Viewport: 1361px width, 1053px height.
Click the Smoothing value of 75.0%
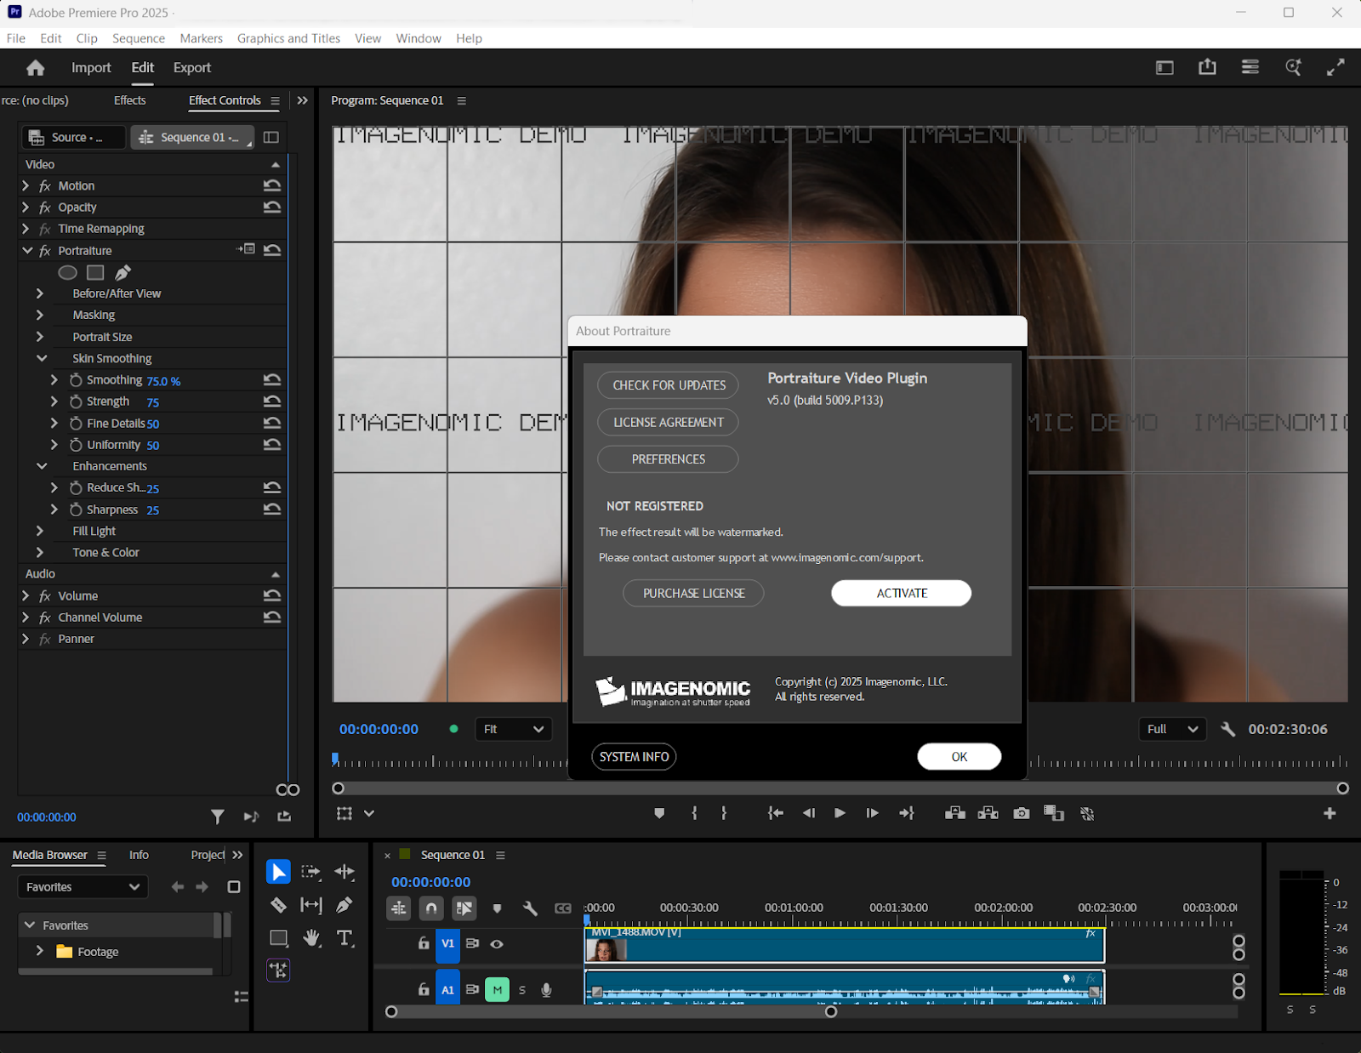[163, 380]
